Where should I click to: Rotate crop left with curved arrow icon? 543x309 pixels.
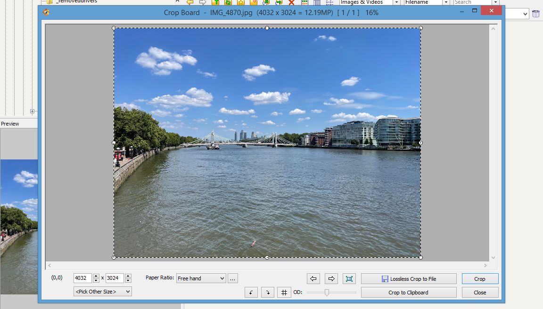point(251,293)
